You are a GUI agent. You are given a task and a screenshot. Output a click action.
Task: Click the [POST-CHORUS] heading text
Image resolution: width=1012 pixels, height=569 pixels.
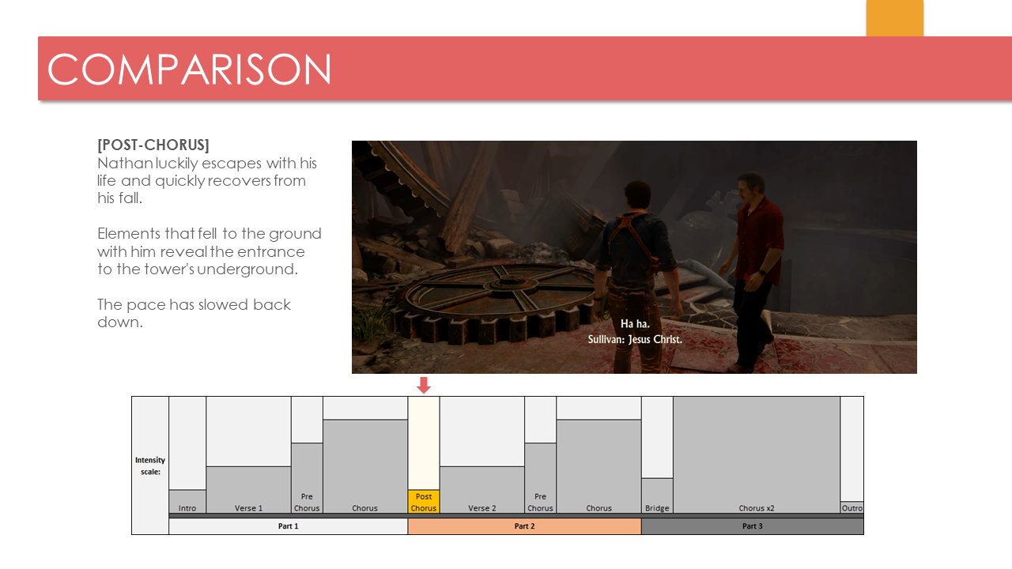pos(153,145)
